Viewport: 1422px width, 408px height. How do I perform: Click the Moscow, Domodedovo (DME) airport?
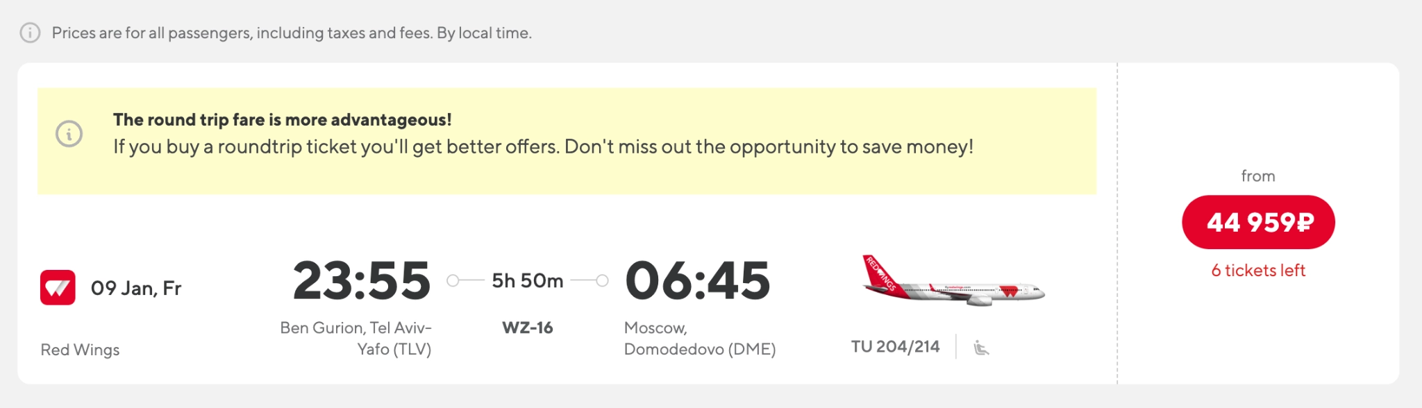click(x=699, y=339)
